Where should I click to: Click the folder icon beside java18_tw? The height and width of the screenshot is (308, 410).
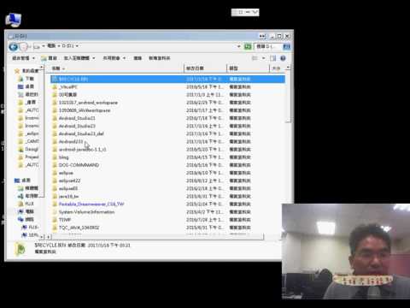pyautogui.click(x=55, y=197)
